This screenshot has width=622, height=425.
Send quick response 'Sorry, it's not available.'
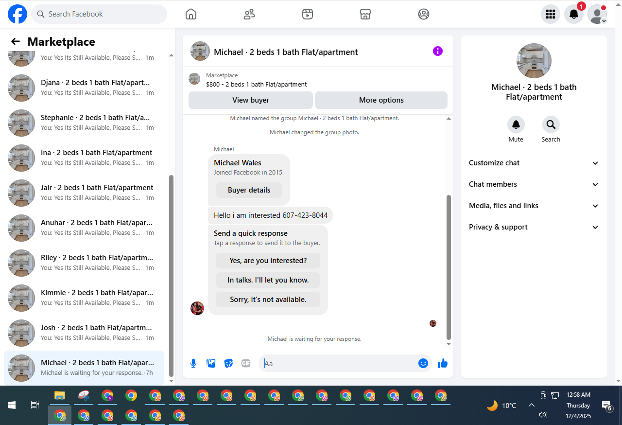tap(268, 300)
